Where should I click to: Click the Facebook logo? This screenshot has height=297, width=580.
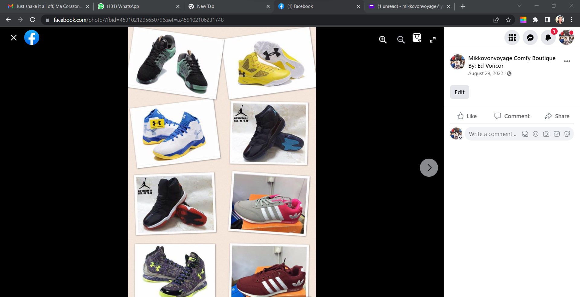tap(32, 37)
